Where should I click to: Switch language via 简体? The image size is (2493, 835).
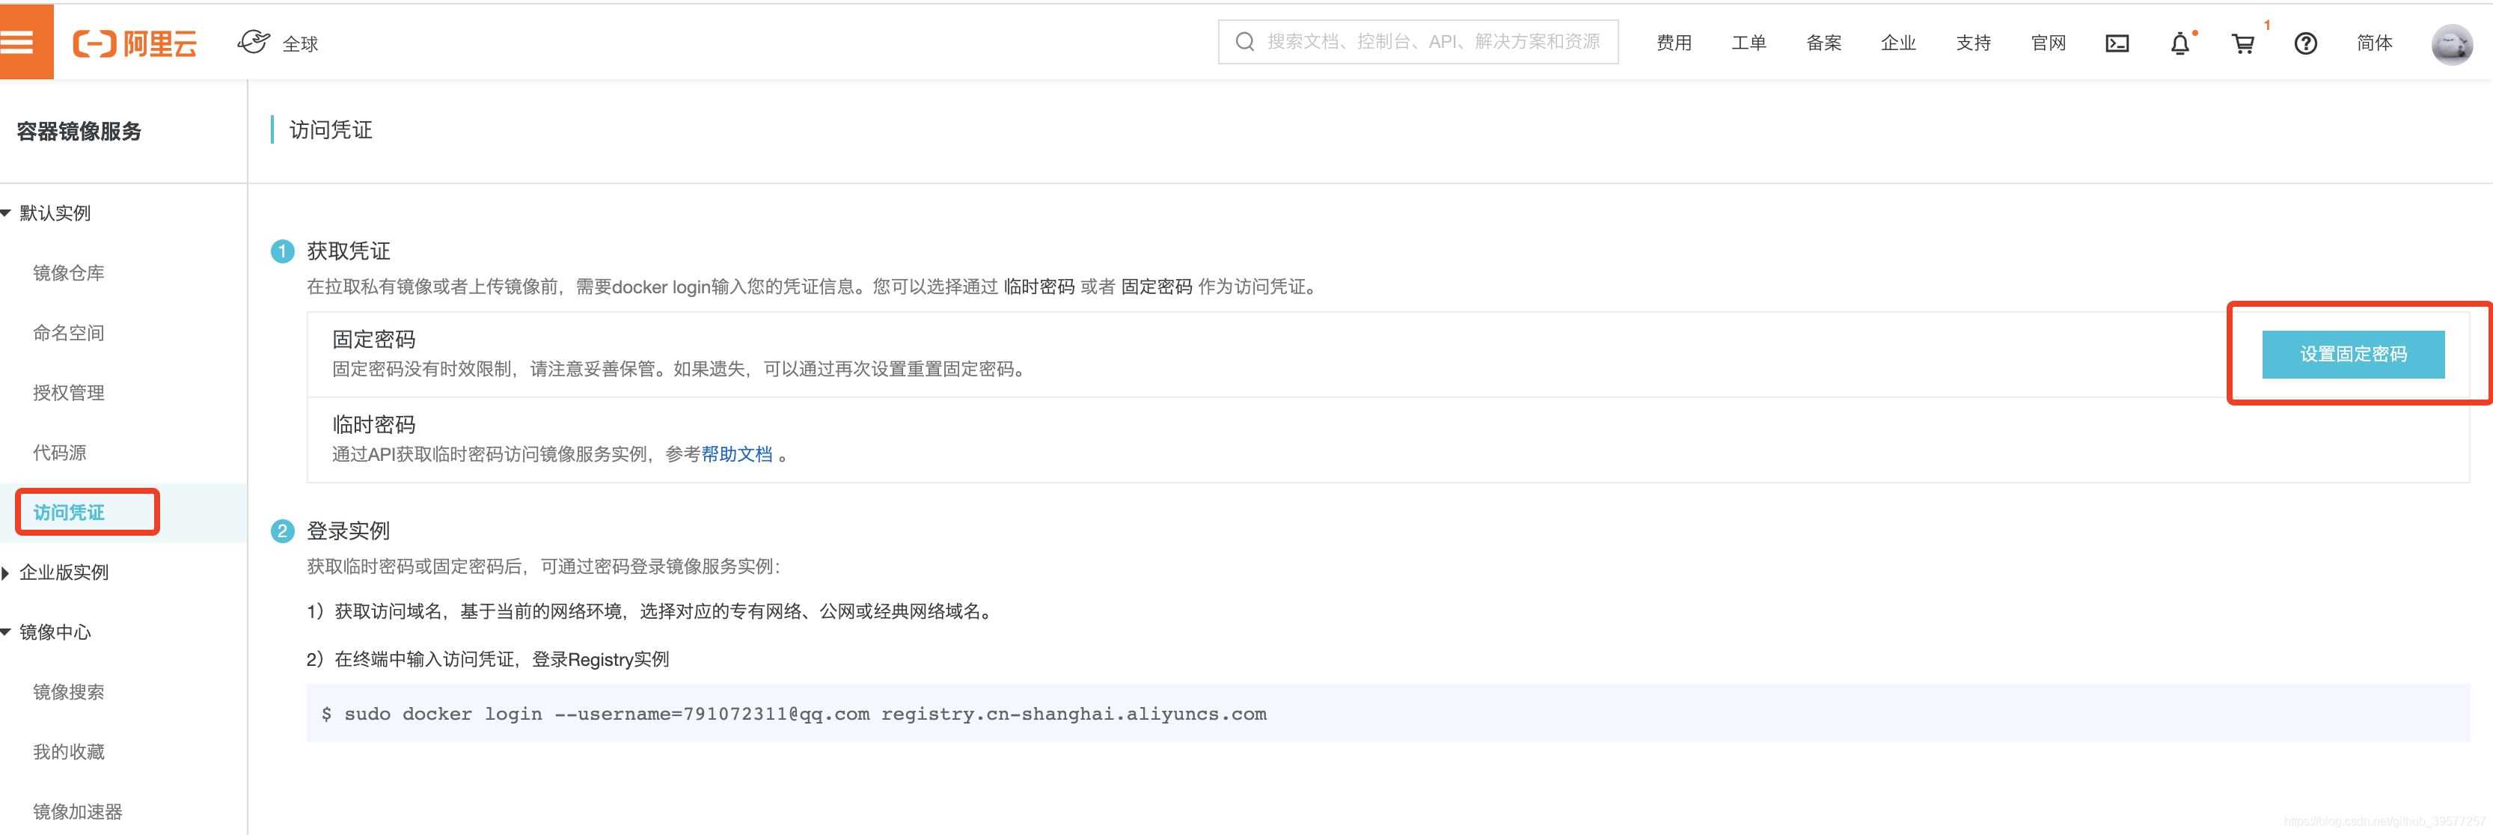coord(2374,43)
